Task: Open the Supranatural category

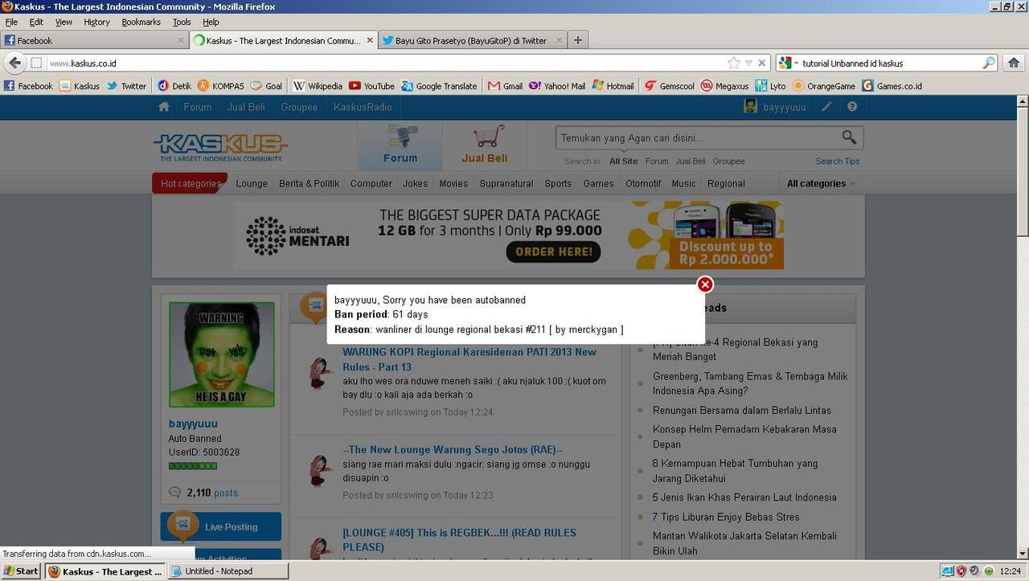Action: coord(506,183)
